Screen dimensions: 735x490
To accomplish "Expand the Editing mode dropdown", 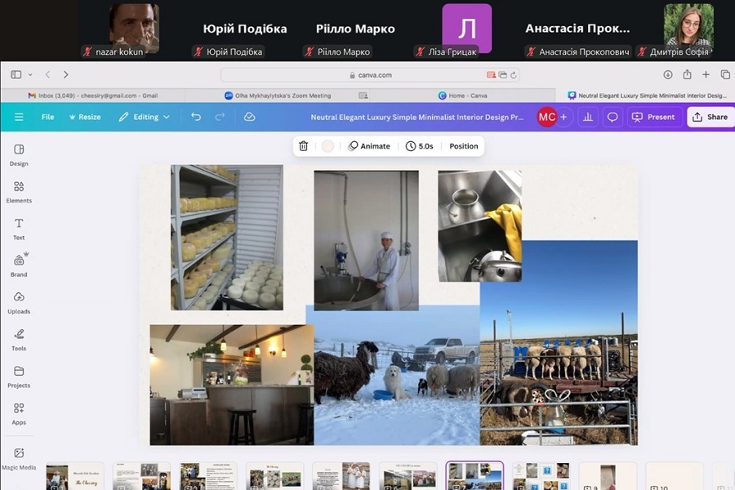I will point(145,117).
